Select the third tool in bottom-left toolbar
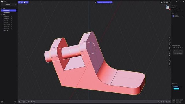The height and width of the screenshot is (104, 185). 24,102
